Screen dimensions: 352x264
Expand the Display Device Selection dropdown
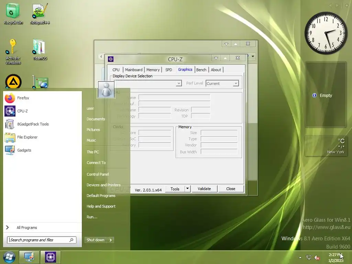tap(179, 84)
